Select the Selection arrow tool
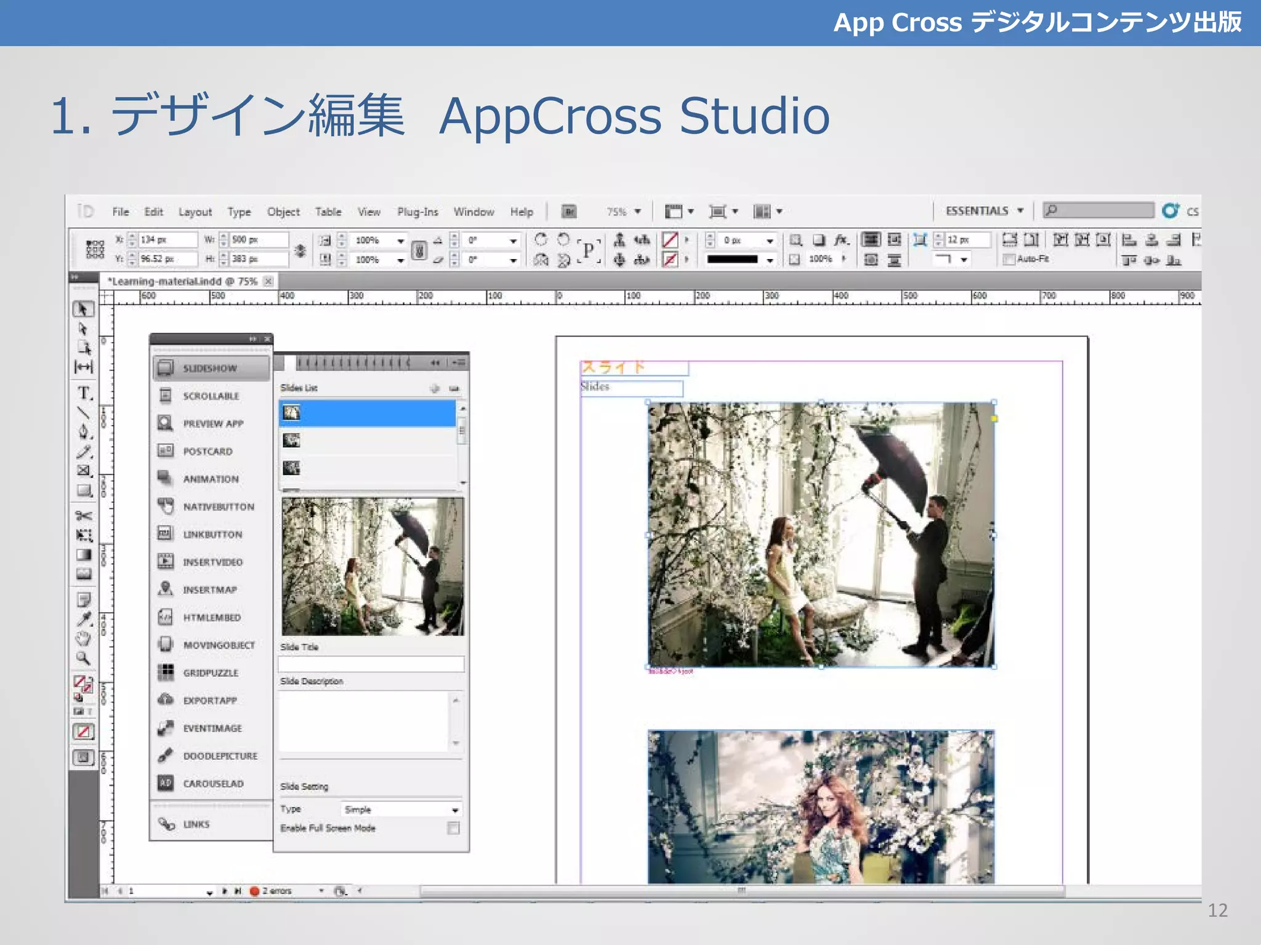1261x945 pixels. [x=83, y=309]
